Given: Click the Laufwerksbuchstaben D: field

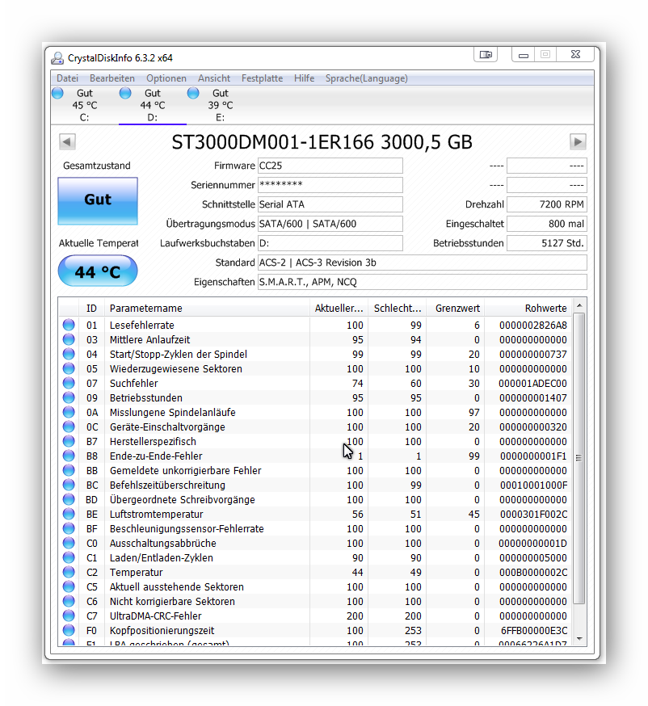Looking at the screenshot, I should click(330, 243).
